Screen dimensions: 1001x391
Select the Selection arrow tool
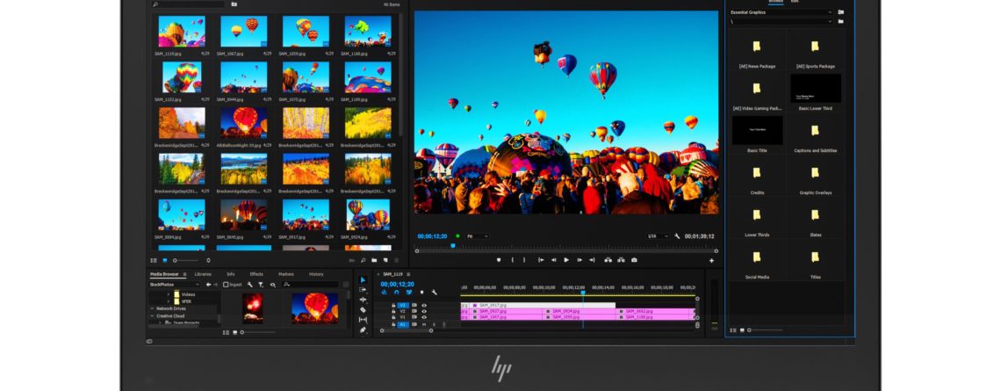363,279
